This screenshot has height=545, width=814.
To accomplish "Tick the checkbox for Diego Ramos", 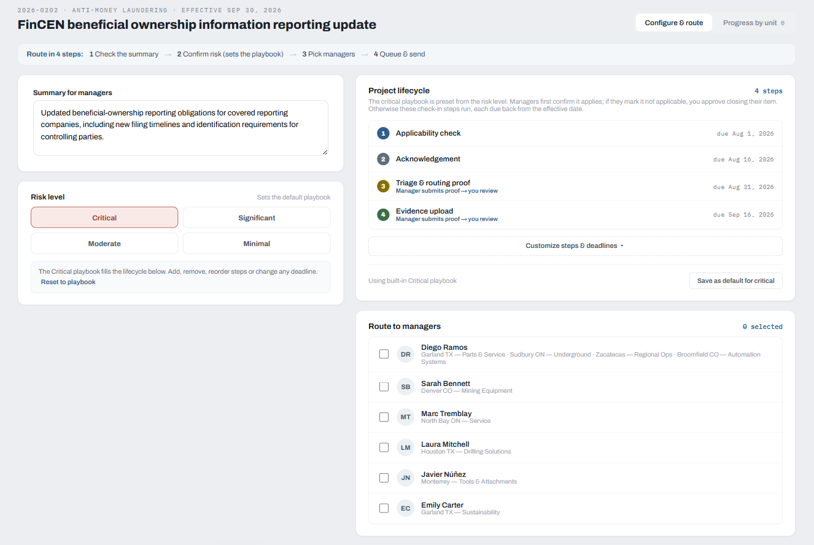I will pyautogui.click(x=384, y=354).
